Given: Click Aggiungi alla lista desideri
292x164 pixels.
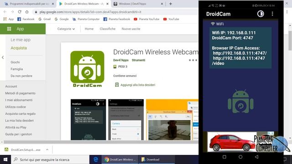Looking at the screenshot, I should pyautogui.click(x=138, y=85).
